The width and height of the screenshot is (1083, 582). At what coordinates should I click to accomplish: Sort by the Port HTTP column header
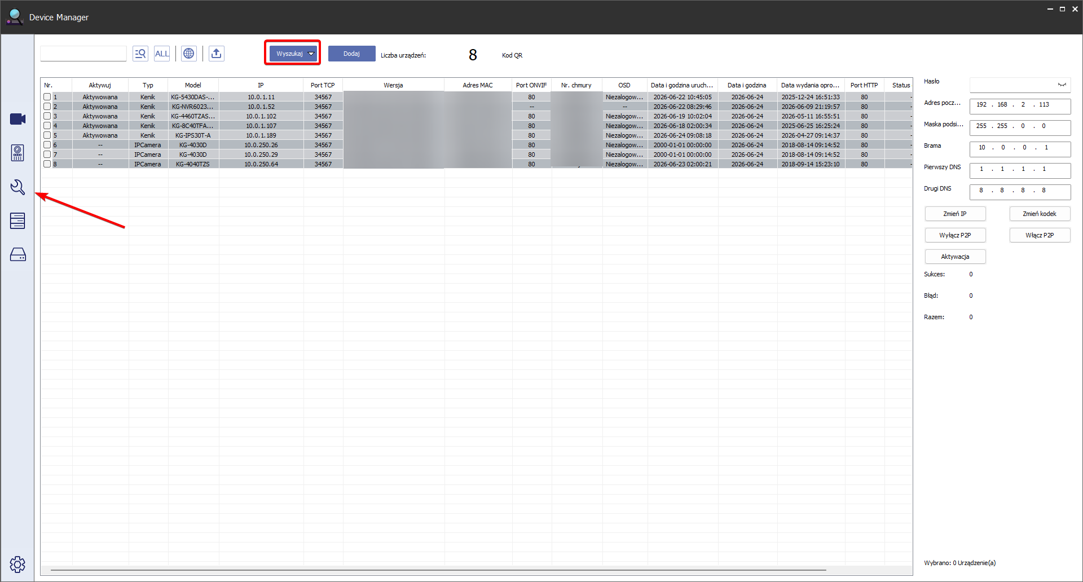click(864, 85)
